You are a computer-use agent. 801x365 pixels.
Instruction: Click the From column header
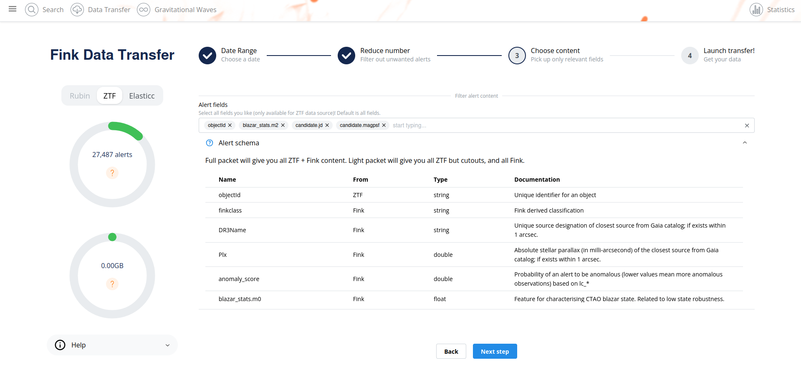click(361, 180)
